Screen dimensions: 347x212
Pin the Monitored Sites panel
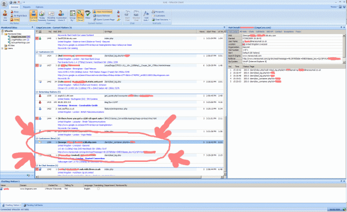tap(32, 28)
